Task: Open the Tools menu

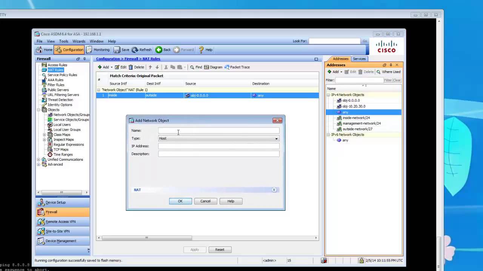Action: tap(64, 41)
